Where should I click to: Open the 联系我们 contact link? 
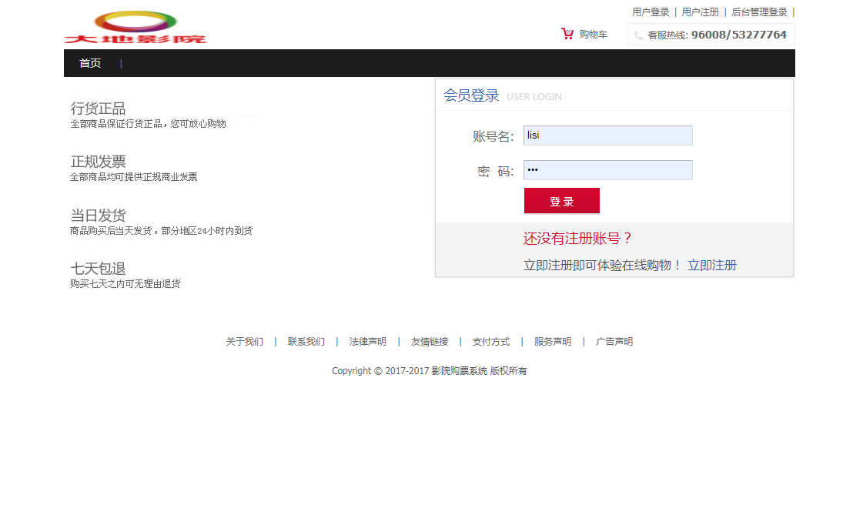306,341
